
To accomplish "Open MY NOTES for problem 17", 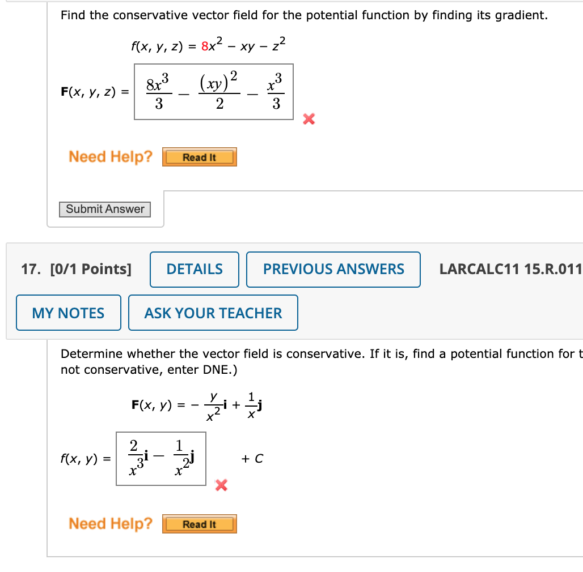I will coord(68,313).
